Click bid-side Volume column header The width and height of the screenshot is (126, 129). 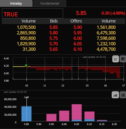coord(29,21)
